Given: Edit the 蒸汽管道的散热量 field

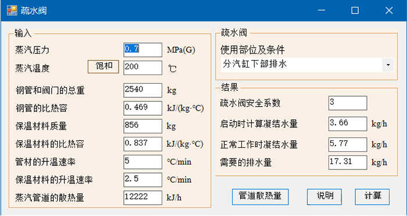Looking at the screenshot, I should coord(143,198).
